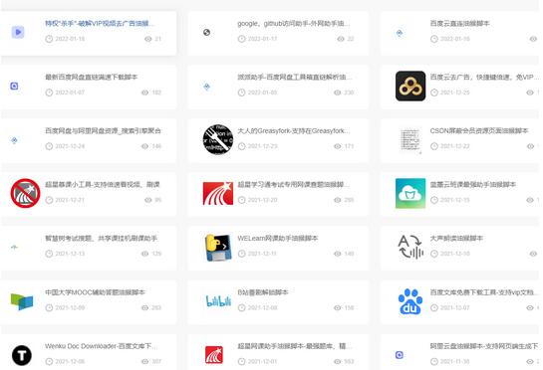Click the small red star logo on the 超星网课助手 card
Screen dimensions: 543x370
(x=213, y=355)
